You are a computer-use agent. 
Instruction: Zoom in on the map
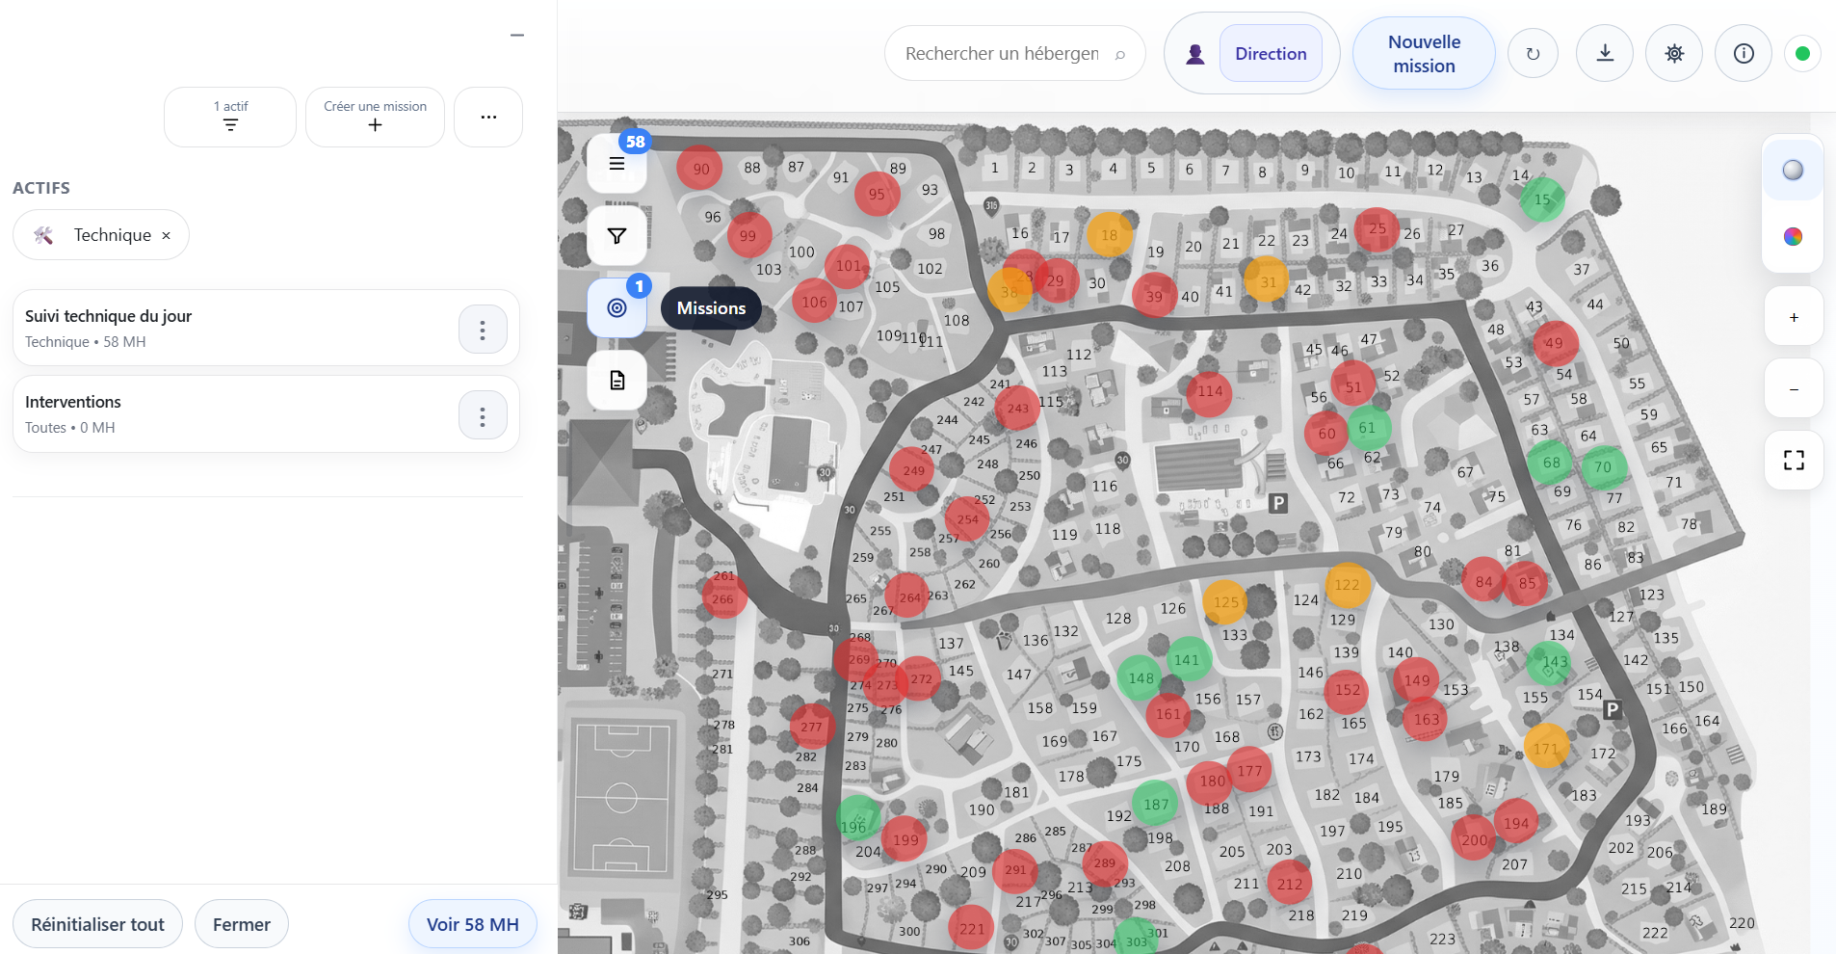point(1794,316)
